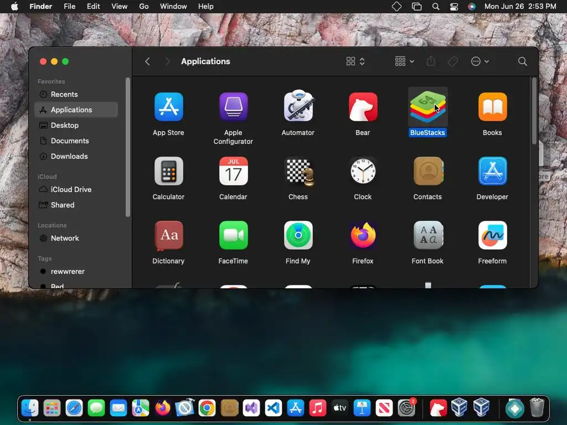This screenshot has width=567, height=425.
Task: Open Launchpad from the Dock
Action: [51, 408]
